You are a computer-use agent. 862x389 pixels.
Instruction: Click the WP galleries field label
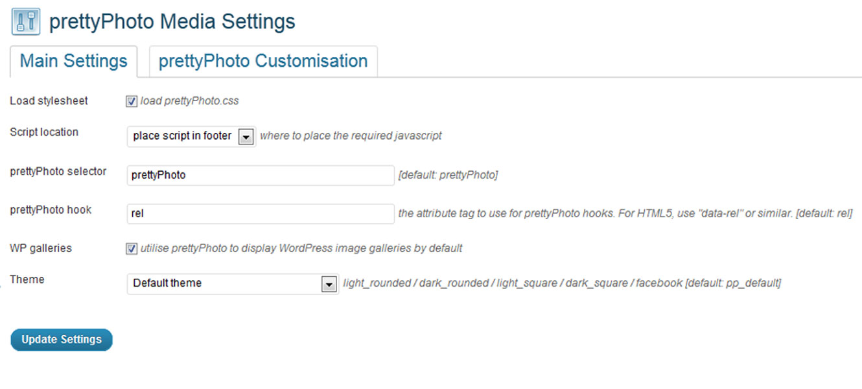[41, 248]
